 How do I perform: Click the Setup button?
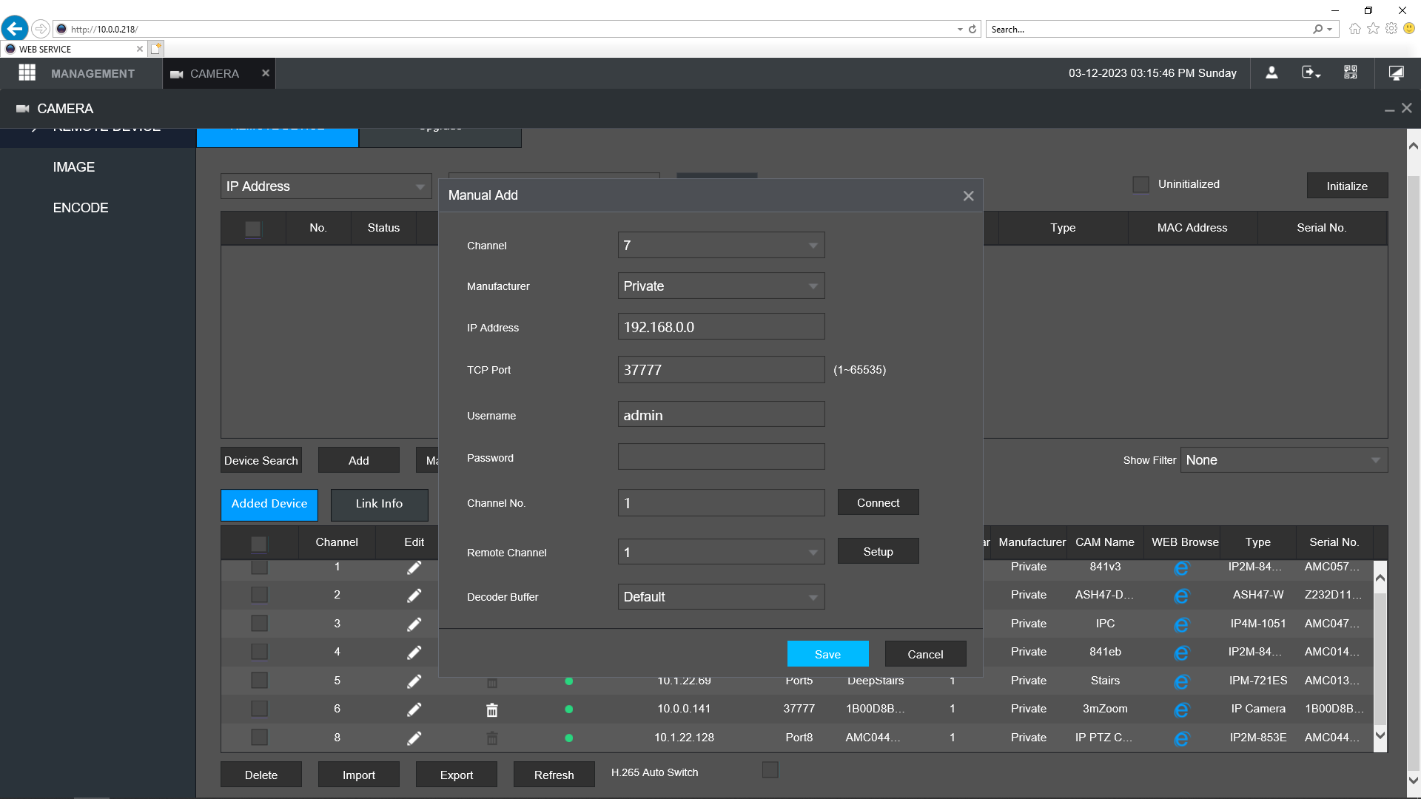click(x=879, y=551)
